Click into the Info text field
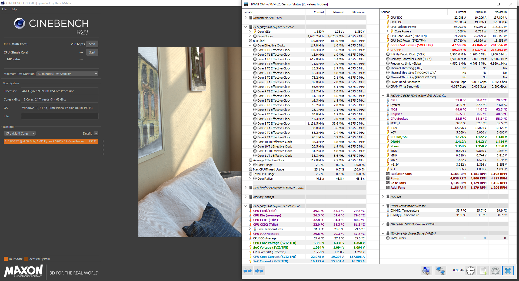The image size is (519, 281). pos(60,116)
